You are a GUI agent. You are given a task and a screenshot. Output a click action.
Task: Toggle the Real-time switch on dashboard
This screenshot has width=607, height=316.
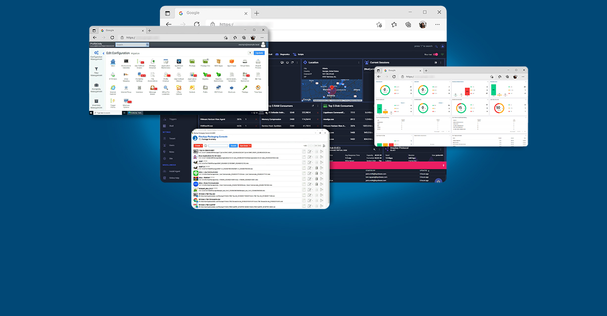435,54
